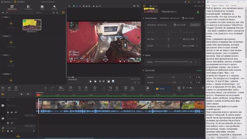Open the Effects tab

(x=54, y=7)
